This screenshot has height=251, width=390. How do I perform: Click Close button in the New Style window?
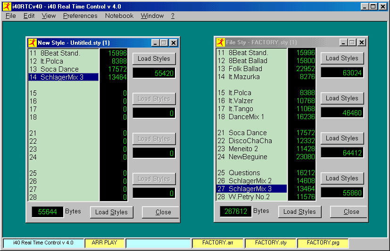(x=161, y=212)
